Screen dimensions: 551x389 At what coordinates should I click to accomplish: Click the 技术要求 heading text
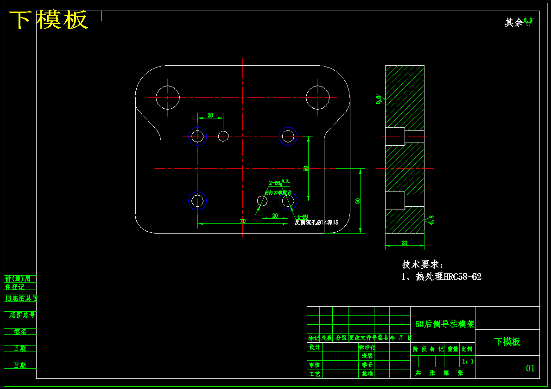[x=423, y=265]
